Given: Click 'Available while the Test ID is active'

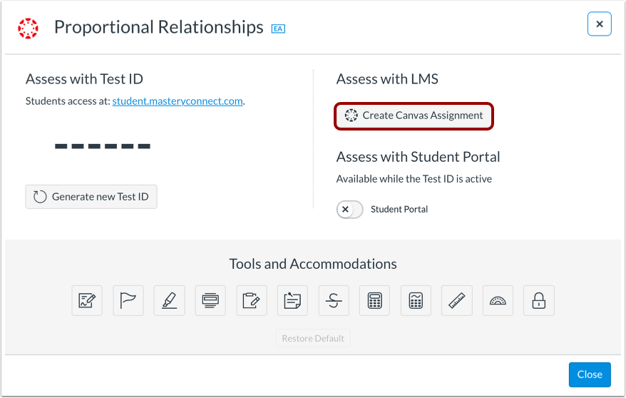Looking at the screenshot, I should (x=414, y=179).
